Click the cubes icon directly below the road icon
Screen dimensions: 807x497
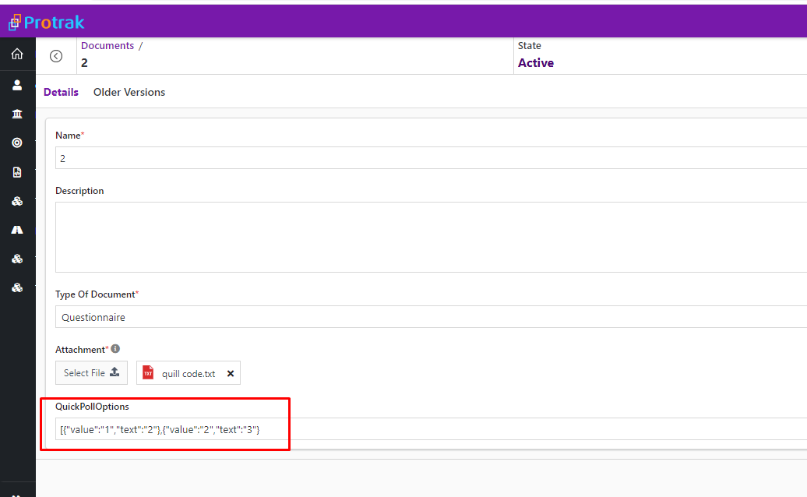click(17, 259)
